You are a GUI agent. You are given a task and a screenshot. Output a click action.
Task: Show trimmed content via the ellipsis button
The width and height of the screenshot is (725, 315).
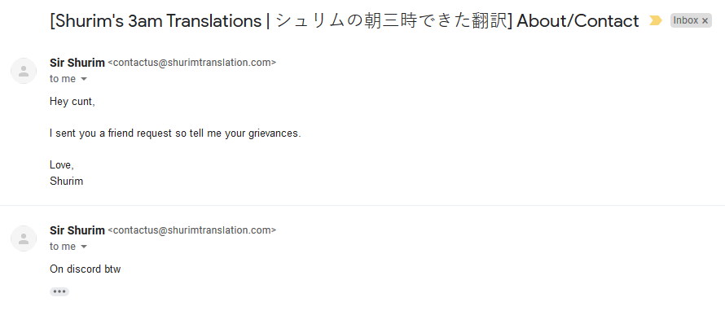(x=59, y=291)
